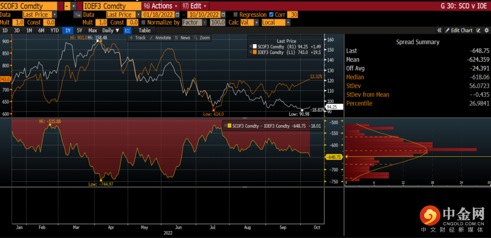Select the 5Y range tab
Image resolution: width=491 pixels, height=238 pixels.
click(80, 30)
